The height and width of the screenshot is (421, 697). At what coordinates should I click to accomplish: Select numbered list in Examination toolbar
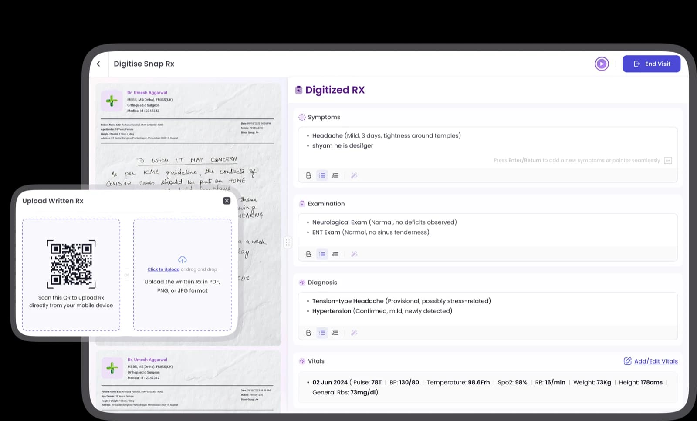coord(335,254)
